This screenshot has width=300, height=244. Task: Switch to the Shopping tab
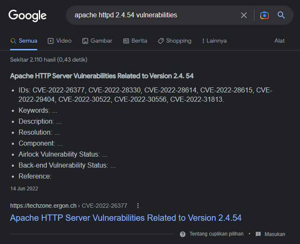pyautogui.click(x=175, y=41)
